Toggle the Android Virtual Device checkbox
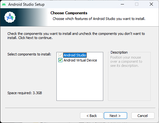This screenshot has width=159, height=123. click(x=60, y=60)
